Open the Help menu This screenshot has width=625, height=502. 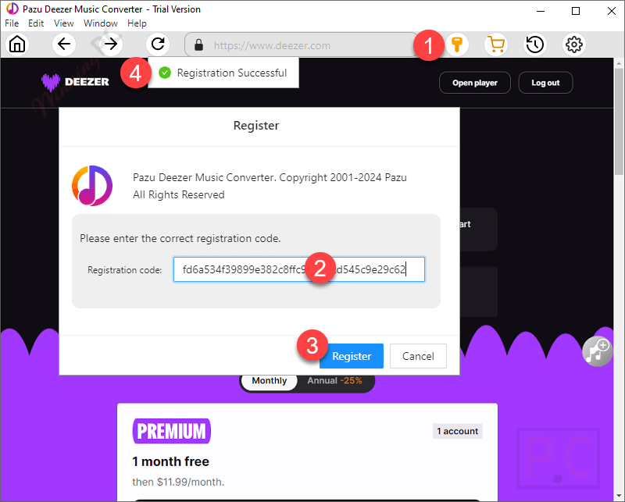(137, 23)
